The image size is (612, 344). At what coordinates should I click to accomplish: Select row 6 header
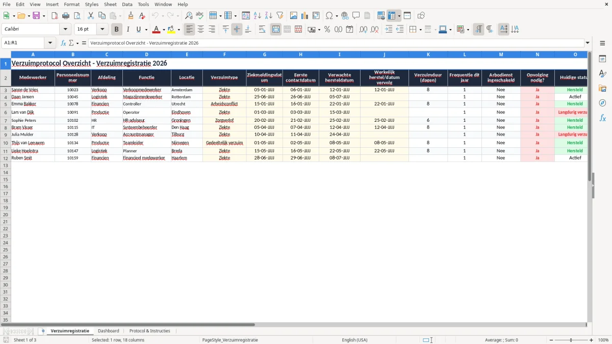pyautogui.click(x=6, y=112)
